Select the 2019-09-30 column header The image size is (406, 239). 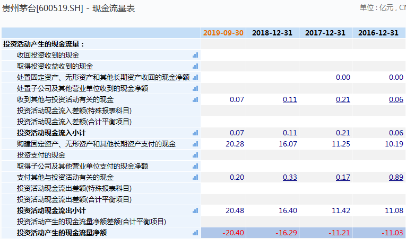[223, 33]
